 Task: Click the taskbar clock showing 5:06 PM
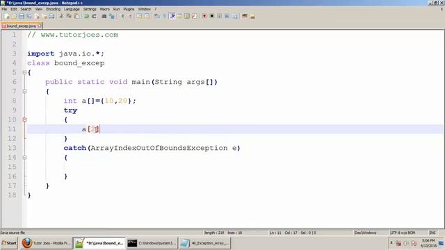coord(428,243)
